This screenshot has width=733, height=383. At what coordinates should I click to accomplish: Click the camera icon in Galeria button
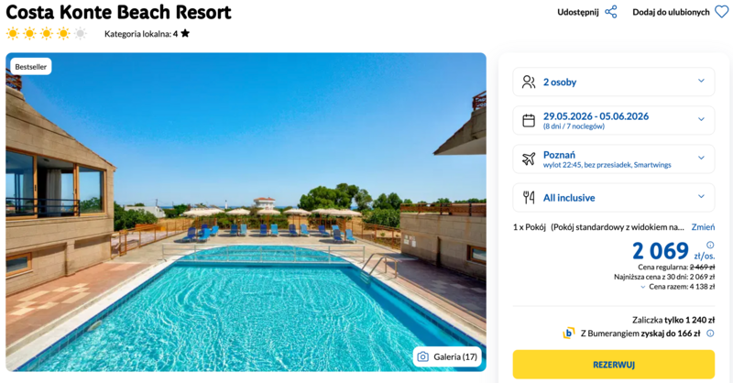422,356
